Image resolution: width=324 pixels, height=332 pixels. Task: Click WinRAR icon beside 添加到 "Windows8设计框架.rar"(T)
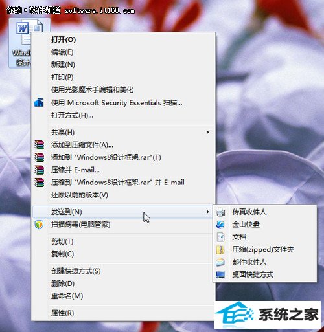[x=40, y=157]
